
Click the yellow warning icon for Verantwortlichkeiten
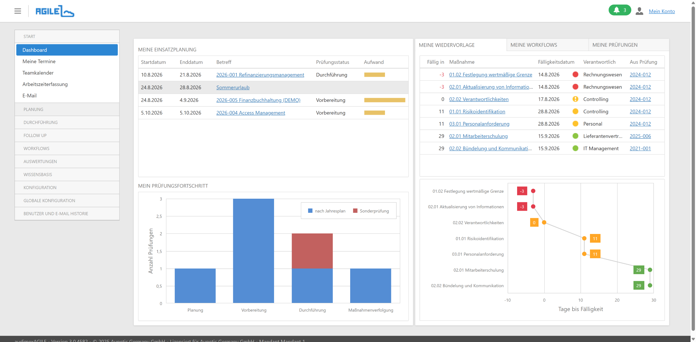[x=575, y=99]
